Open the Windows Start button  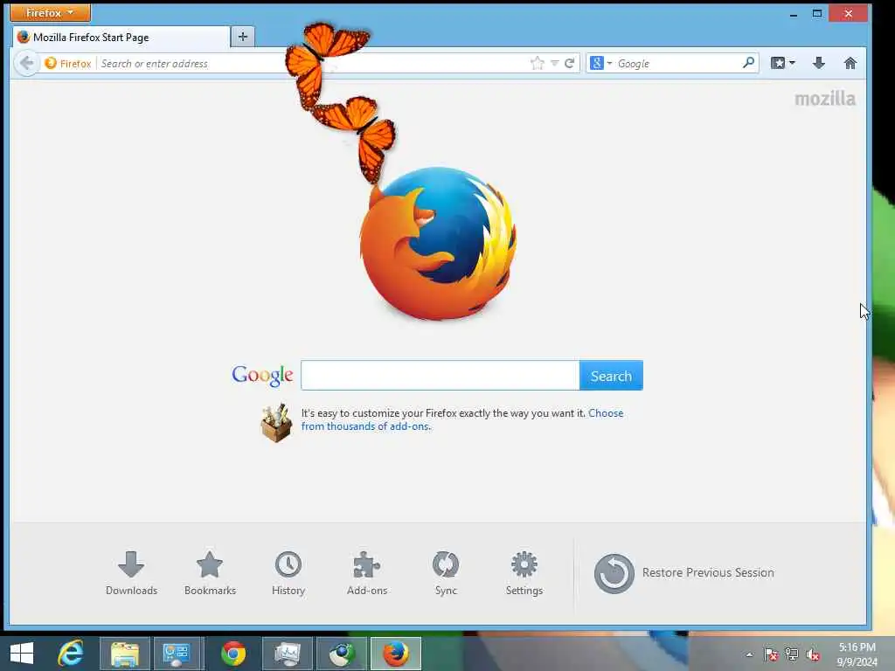[x=22, y=654]
